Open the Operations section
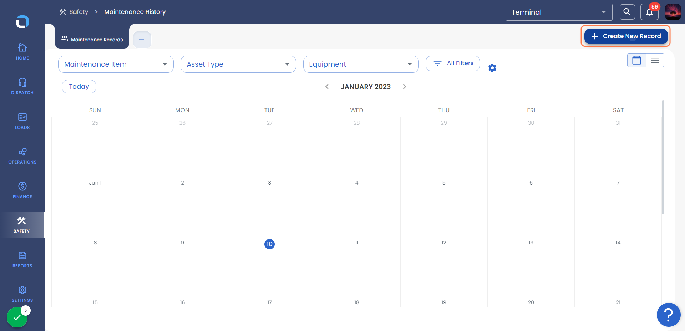Viewport: 685px width, 331px height. 22,156
